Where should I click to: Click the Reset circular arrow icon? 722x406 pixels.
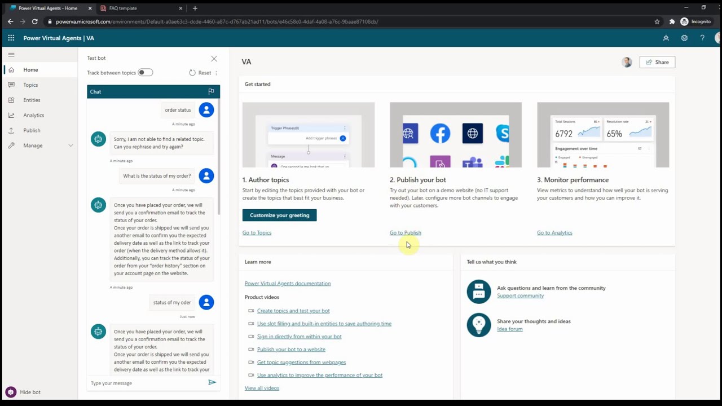coord(192,73)
